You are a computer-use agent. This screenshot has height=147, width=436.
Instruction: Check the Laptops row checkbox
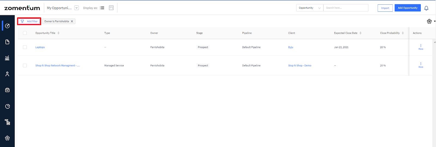pyautogui.click(x=25, y=47)
